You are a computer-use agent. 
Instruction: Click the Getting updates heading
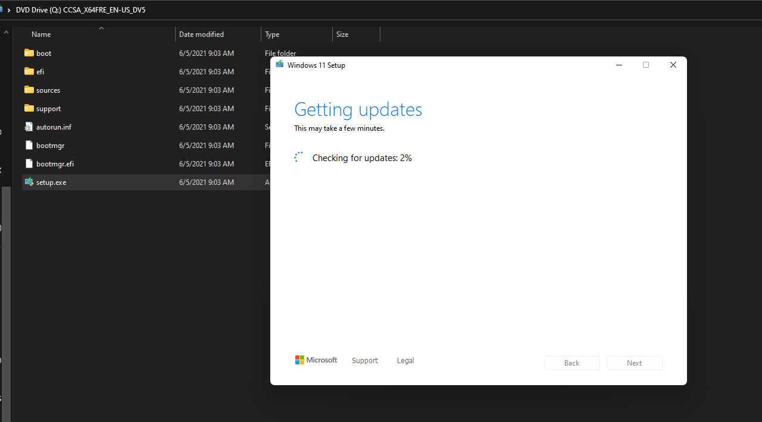click(358, 109)
